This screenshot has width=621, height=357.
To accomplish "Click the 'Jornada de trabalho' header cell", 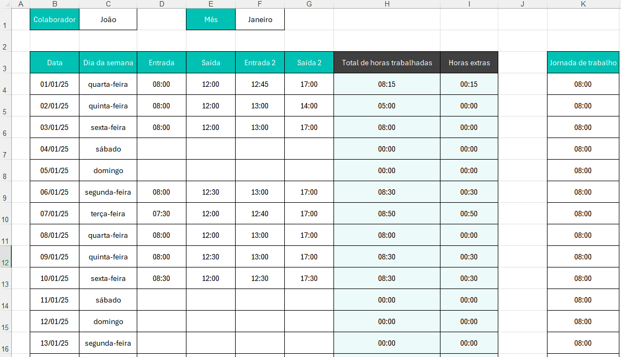I will coord(583,63).
